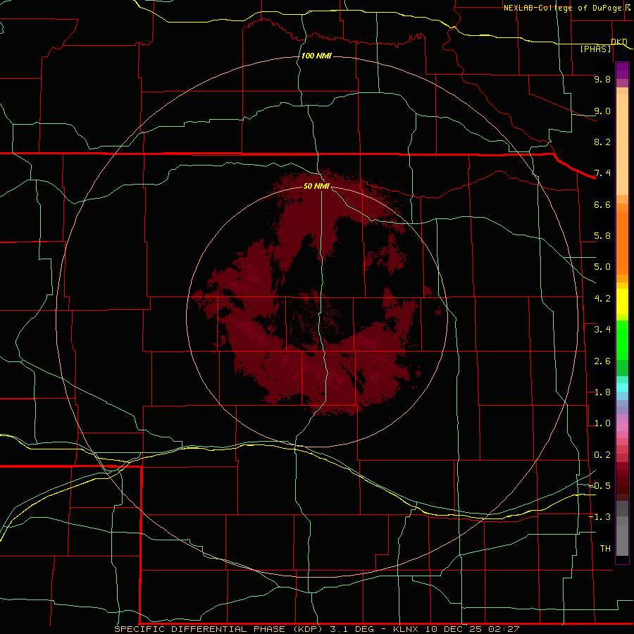634x634 pixels.
Task: Click the 7.4 value on the color scale
Action: point(602,173)
